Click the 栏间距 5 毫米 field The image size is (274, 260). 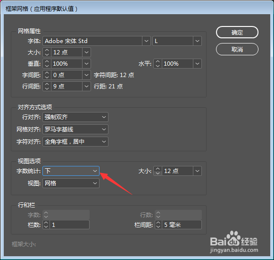tap(182, 225)
